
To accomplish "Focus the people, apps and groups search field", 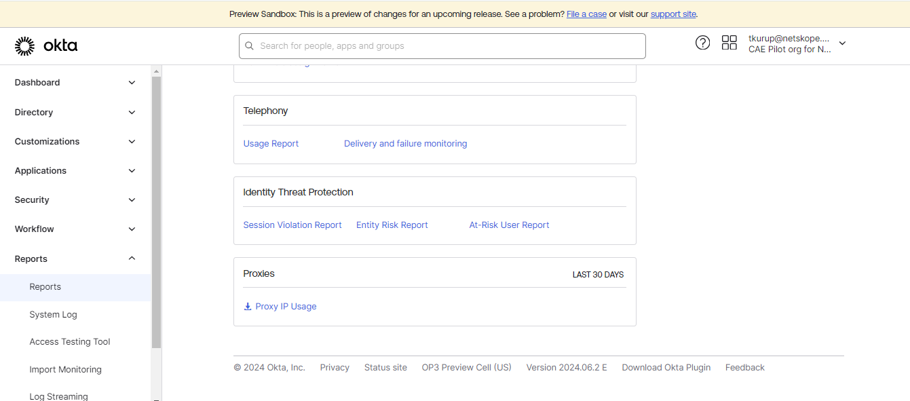I will [x=442, y=46].
